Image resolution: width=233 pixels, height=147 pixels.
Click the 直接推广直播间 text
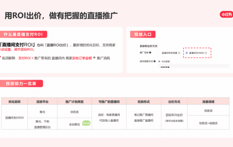(x=144, y=120)
